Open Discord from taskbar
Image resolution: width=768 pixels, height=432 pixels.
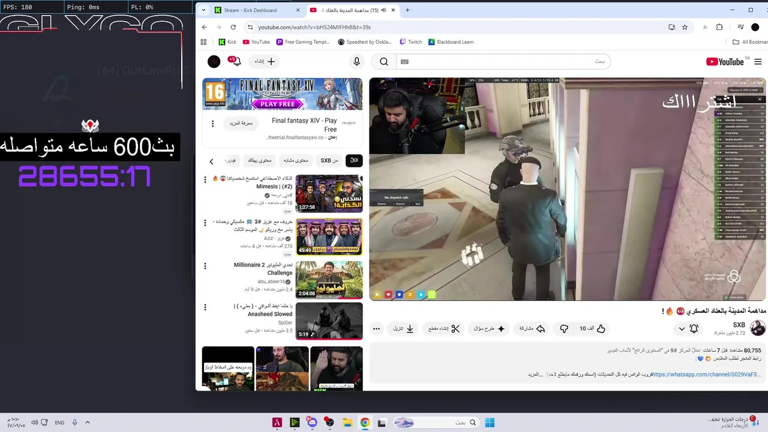[x=312, y=422]
